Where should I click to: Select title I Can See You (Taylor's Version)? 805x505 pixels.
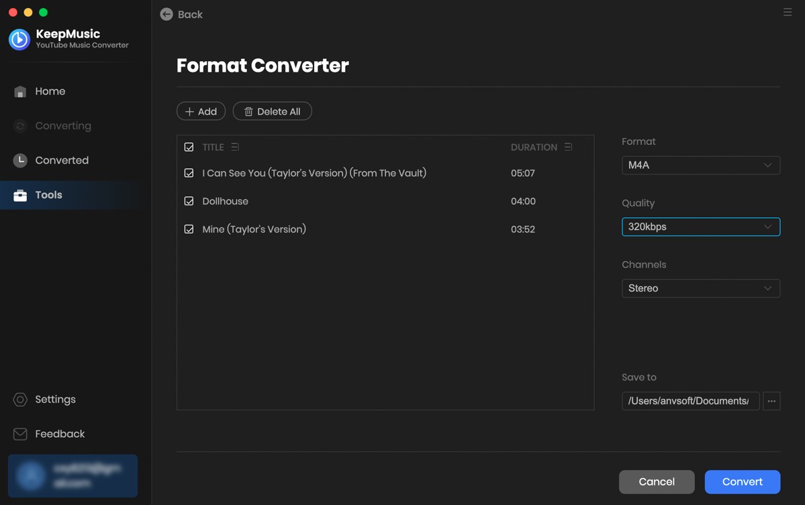click(314, 173)
